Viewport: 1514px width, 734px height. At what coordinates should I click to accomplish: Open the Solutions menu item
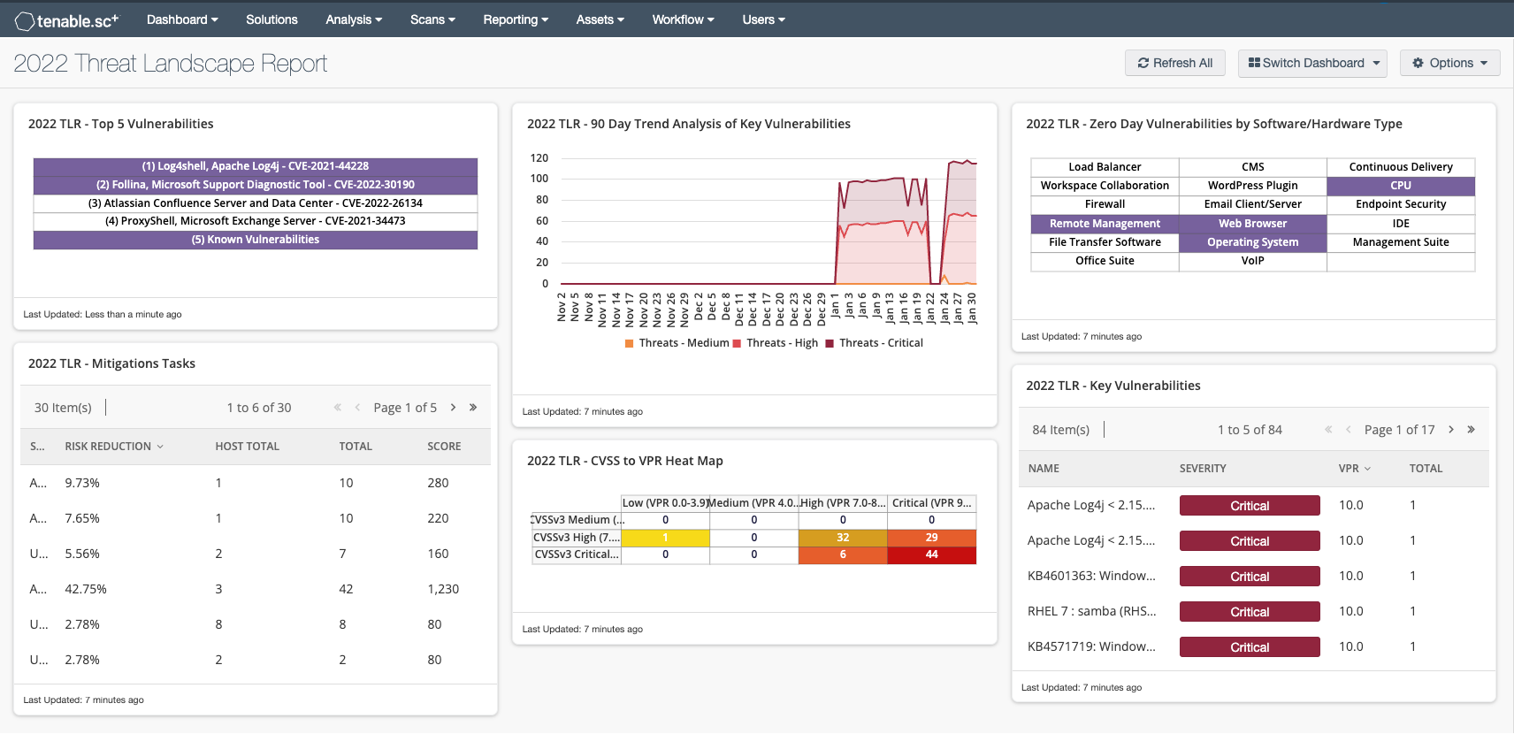271,19
